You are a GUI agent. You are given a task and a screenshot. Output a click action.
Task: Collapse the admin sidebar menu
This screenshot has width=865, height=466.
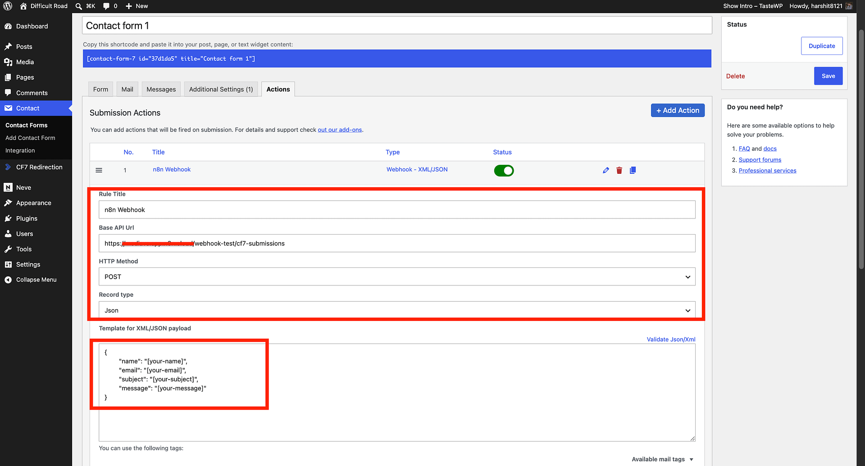(36, 280)
